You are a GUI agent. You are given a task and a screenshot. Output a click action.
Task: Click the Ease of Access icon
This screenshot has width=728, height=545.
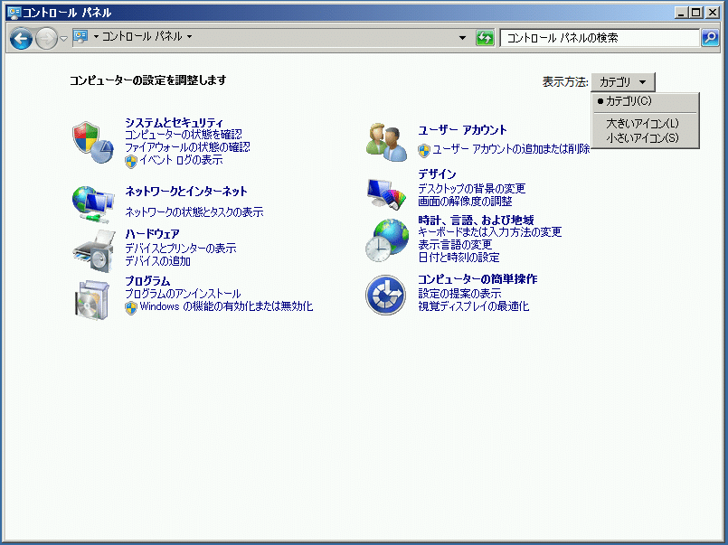(x=385, y=295)
